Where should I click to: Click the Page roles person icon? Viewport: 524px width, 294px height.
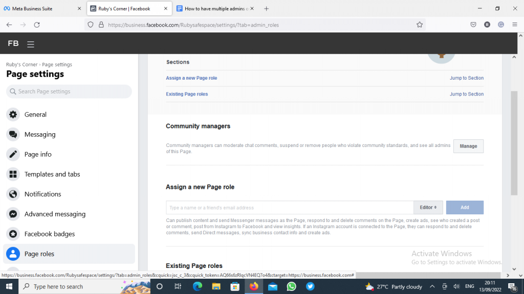pyautogui.click(x=13, y=254)
